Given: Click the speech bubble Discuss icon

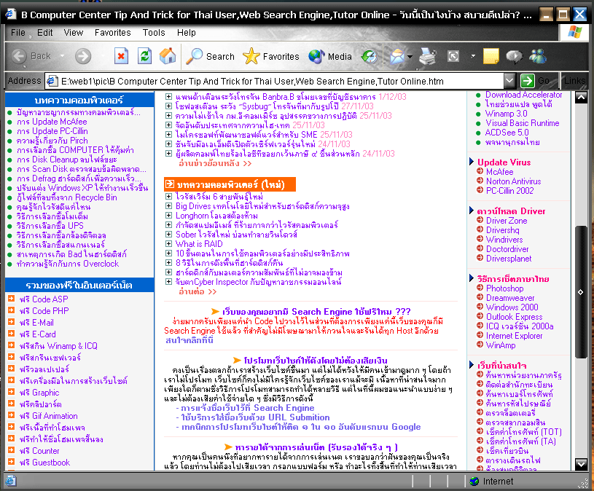Looking at the screenshot, I should [514, 56].
